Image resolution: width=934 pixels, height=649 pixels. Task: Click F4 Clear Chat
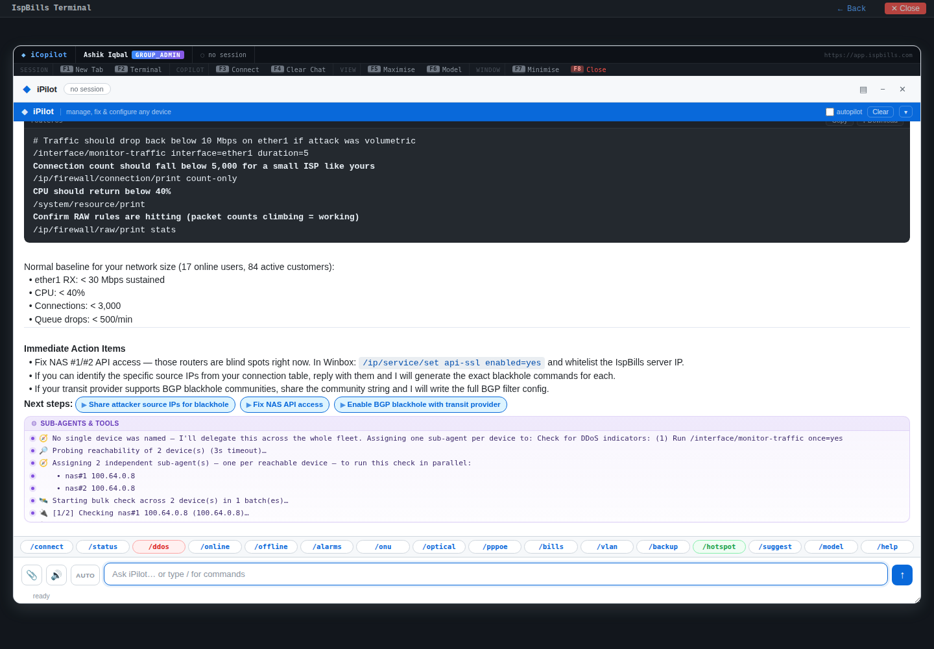298,69
